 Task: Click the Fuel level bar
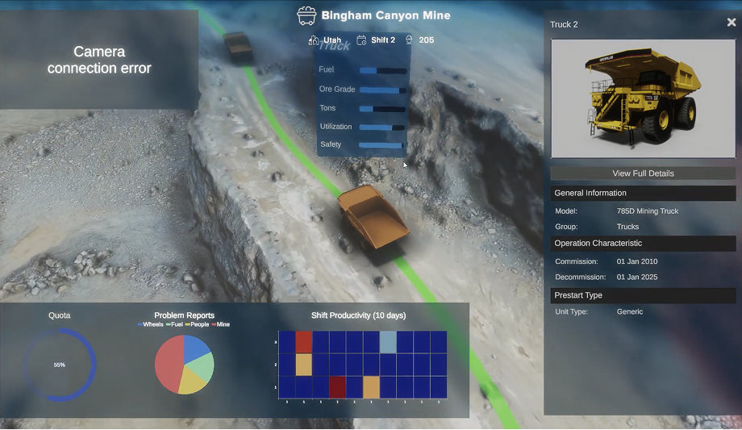(383, 70)
